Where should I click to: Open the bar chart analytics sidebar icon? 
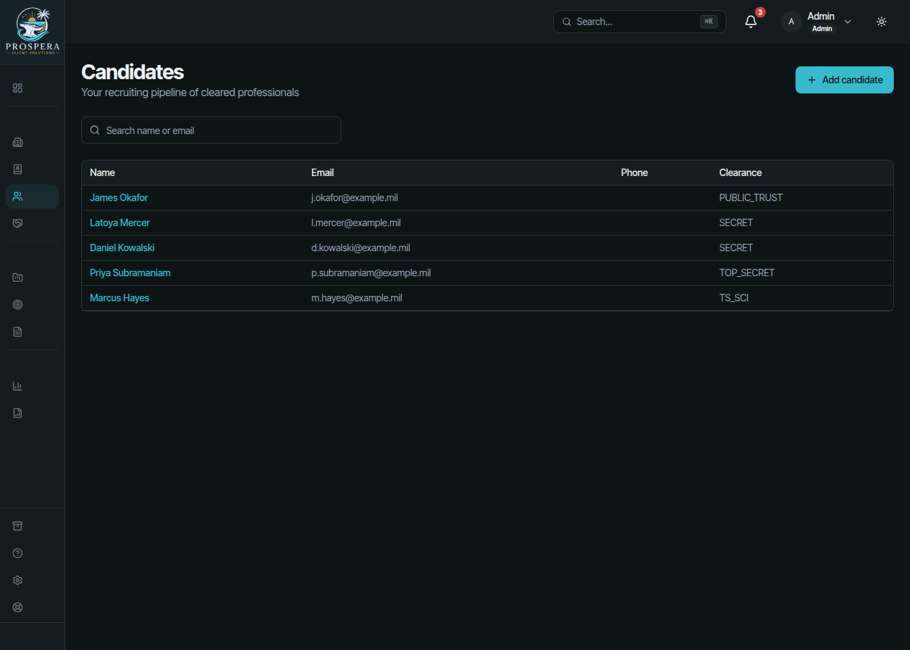click(18, 386)
